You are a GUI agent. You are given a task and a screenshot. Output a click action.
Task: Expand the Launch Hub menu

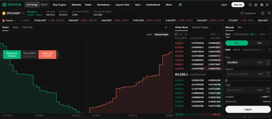[123, 5]
